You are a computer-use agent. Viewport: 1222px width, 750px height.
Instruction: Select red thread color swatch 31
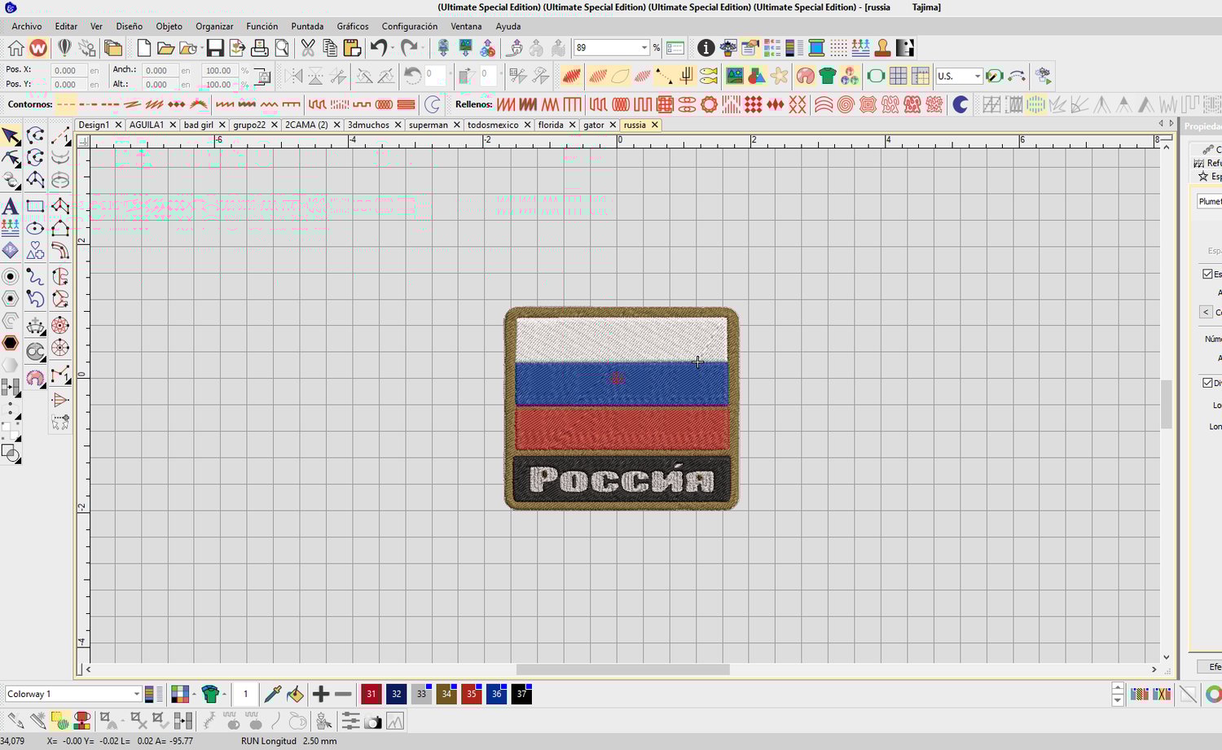tap(371, 694)
